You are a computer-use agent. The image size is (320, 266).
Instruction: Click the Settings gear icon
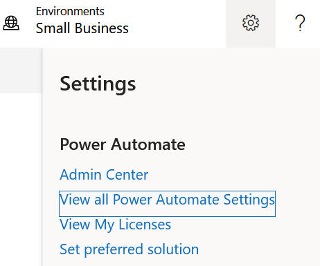251,23
